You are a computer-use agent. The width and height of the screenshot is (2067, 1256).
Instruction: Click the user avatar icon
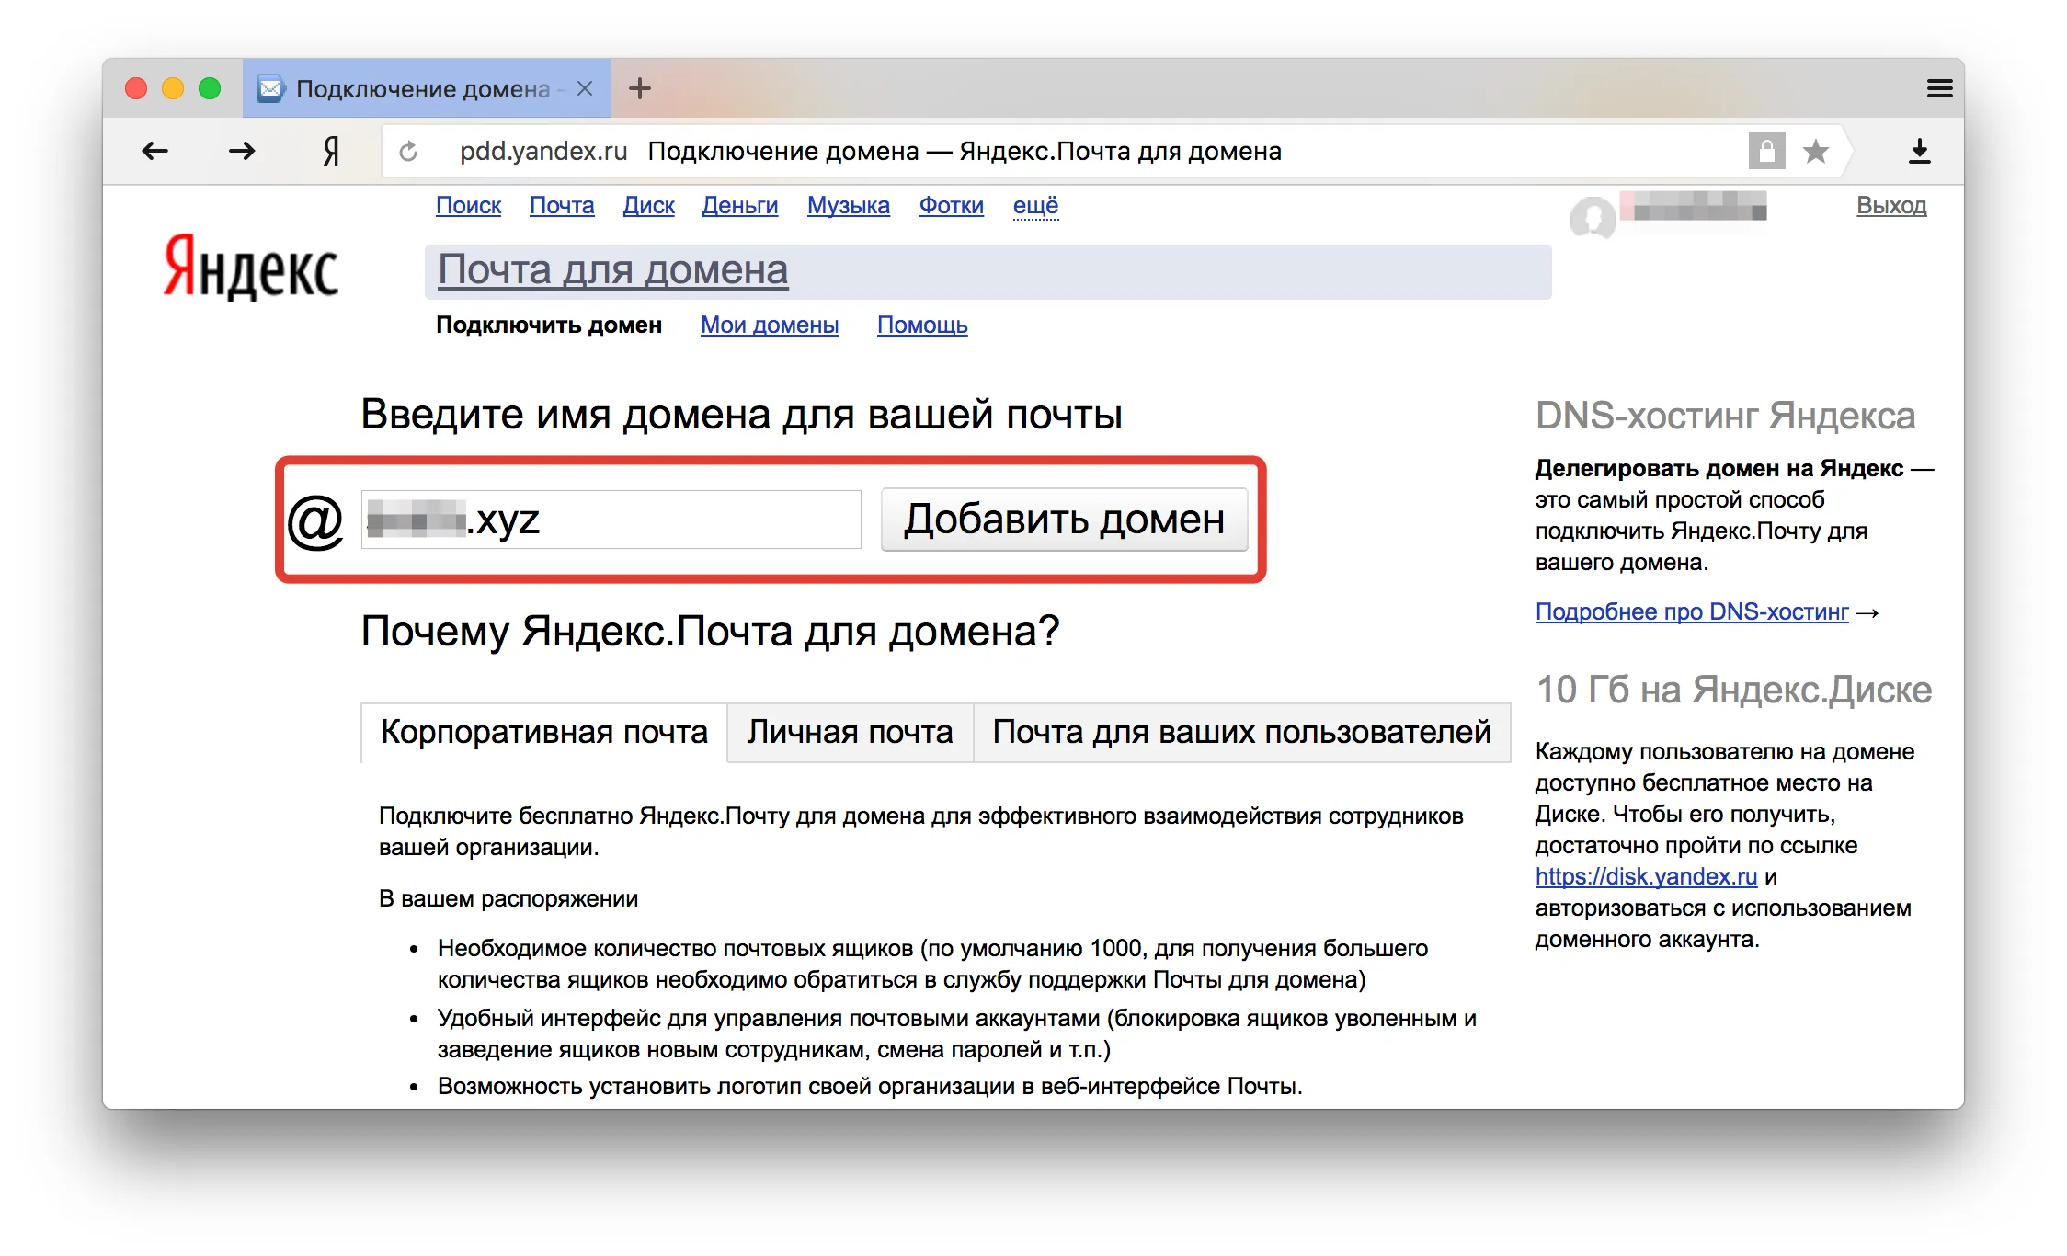1593,217
